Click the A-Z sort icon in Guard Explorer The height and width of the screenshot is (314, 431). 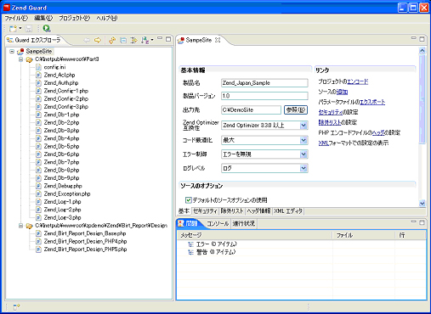coord(145,40)
